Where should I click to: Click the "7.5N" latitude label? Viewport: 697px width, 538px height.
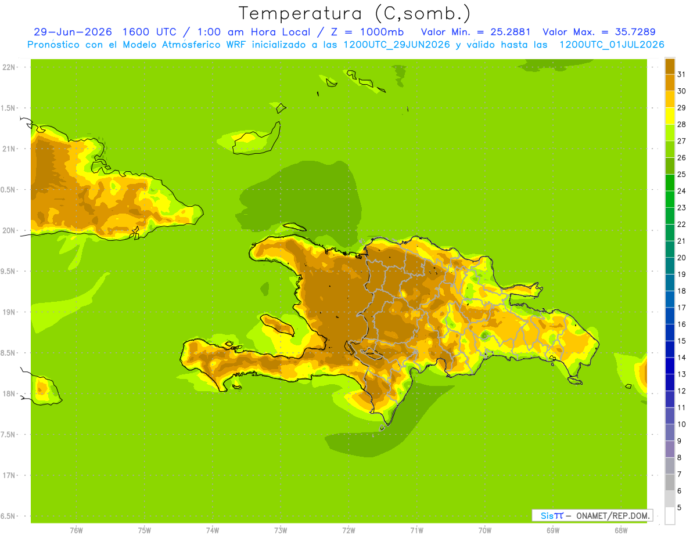pyautogui.click(x=9, y=435)
